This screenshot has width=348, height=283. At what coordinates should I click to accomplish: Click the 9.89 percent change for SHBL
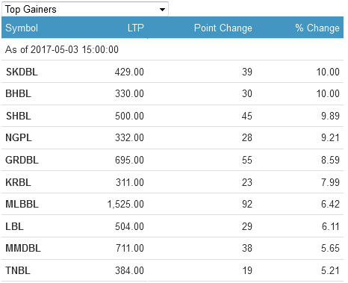click(330, 116)
